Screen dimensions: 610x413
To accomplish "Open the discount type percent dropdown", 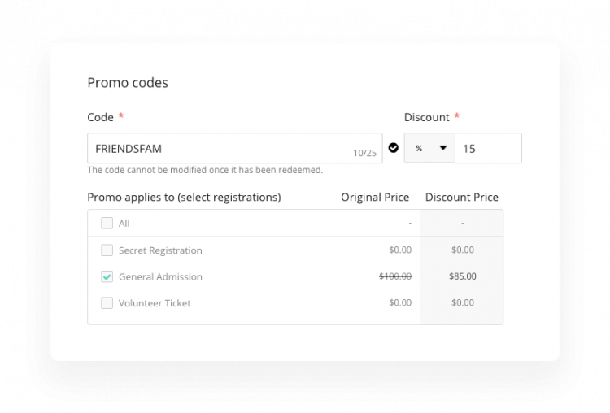I will [x=429, y=148].
